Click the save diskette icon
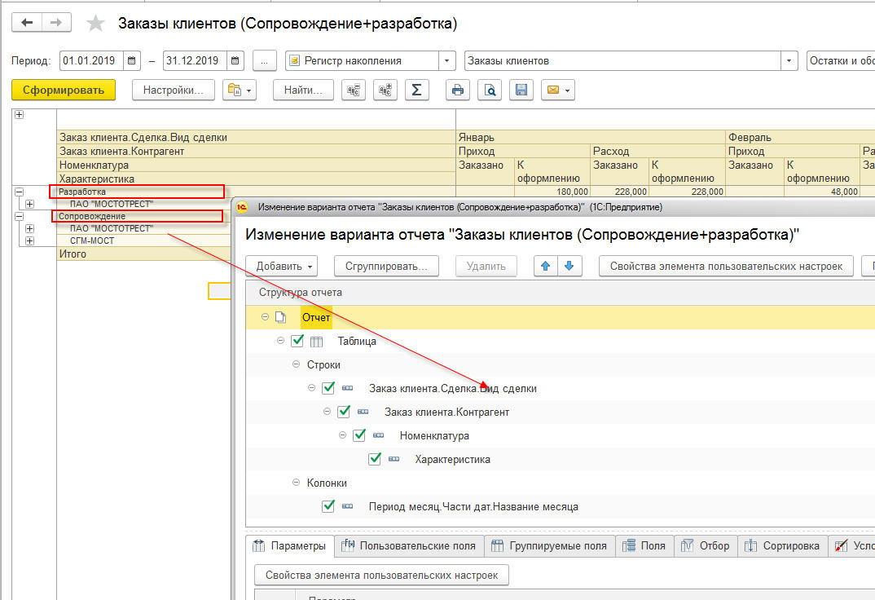875x600 pixels. 521,90
